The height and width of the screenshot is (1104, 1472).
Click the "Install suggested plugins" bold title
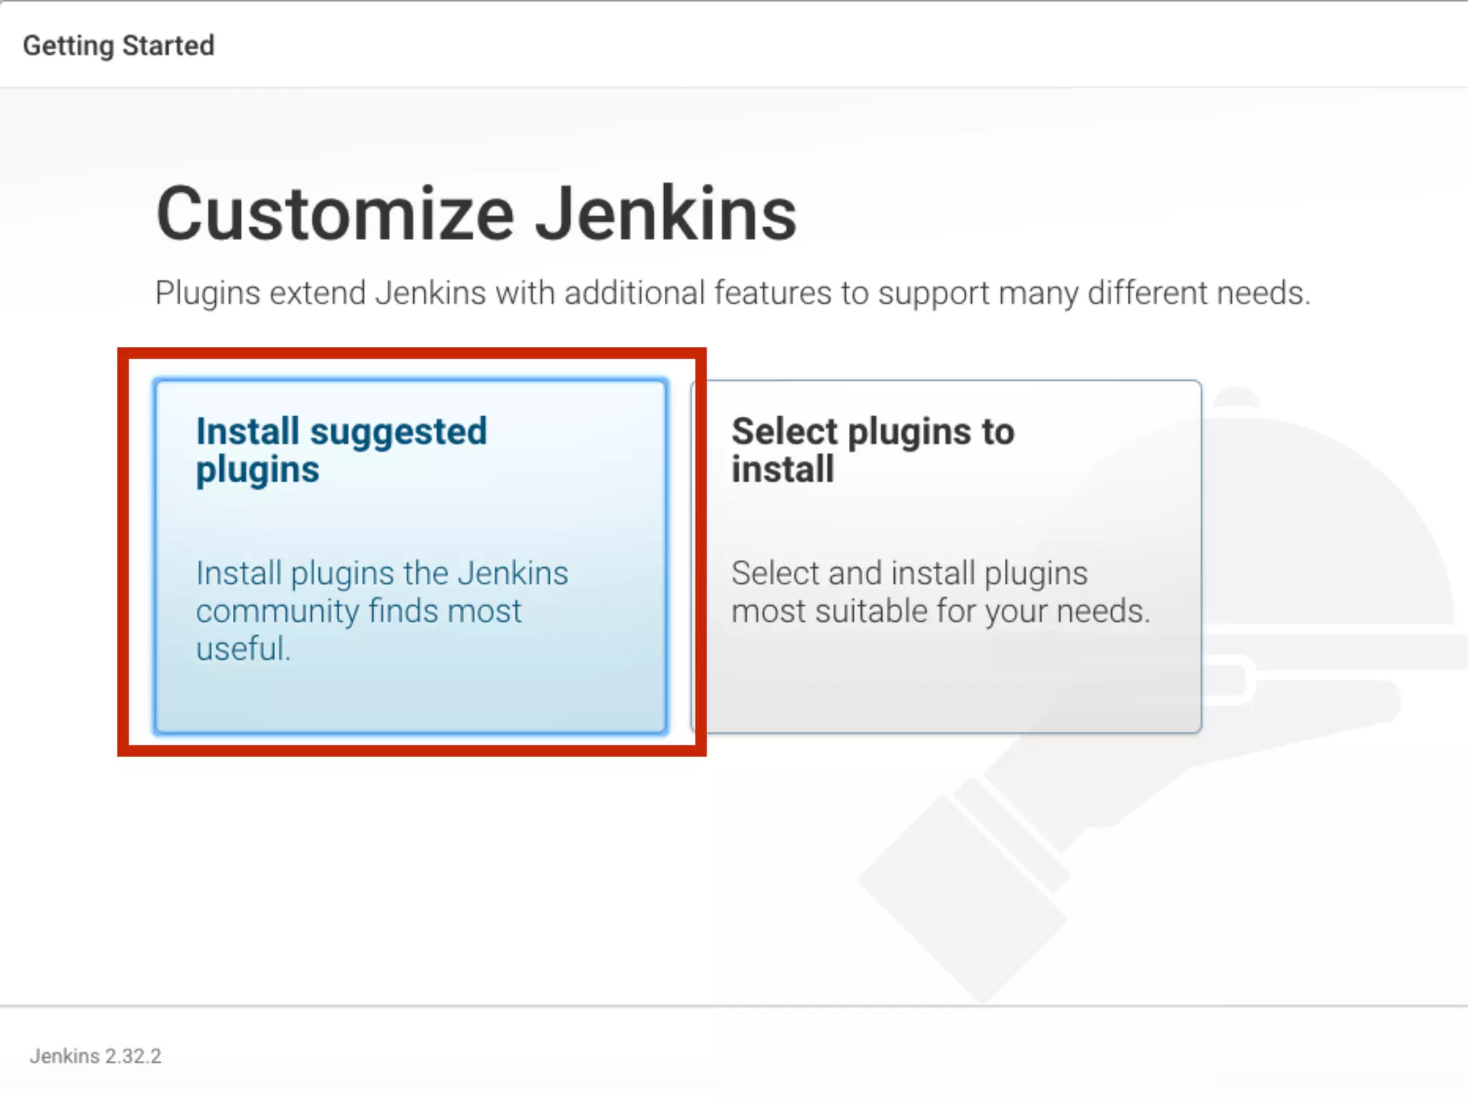[x=341, y=432]
